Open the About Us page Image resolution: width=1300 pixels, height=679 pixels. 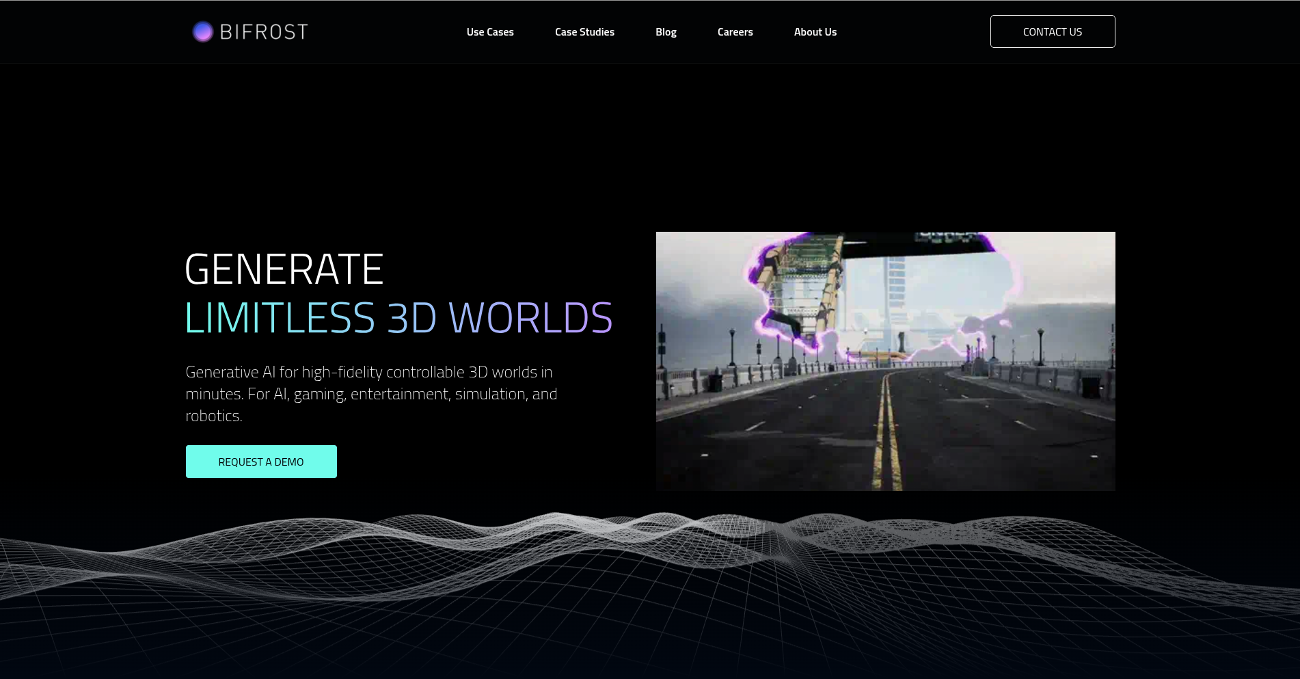click(x=815, y=32)
